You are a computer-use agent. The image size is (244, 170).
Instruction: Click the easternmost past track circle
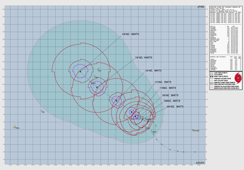click(x=195, y=152)
